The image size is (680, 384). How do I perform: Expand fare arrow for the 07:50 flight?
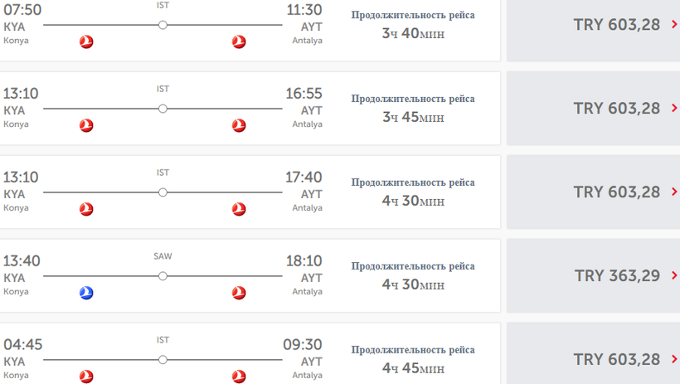point(675,25)
